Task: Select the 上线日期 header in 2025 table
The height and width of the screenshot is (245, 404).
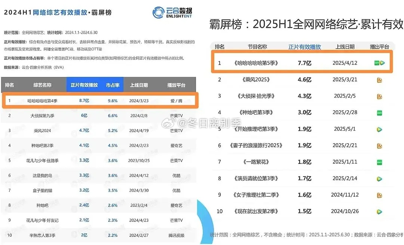Action: (345, 47)
